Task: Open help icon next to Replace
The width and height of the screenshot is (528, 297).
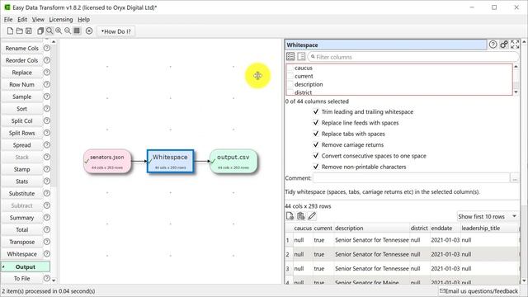Action: tap(47, 73)
